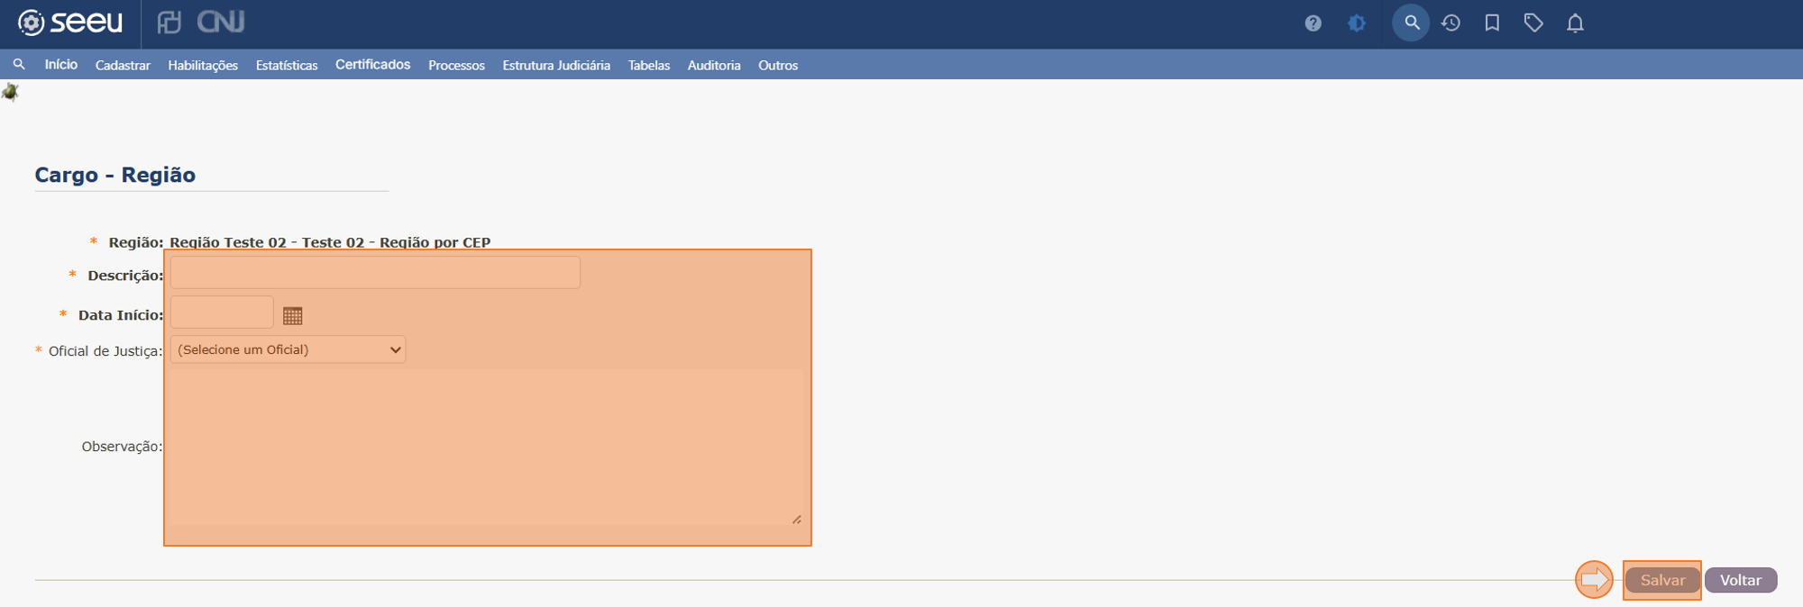1803x607 pixels.
Task: Open the Estrutura Judiciária menu
Action: tap(556, 66)
